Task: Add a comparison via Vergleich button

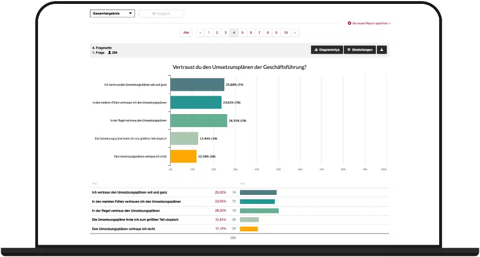Action: (161, 13)
